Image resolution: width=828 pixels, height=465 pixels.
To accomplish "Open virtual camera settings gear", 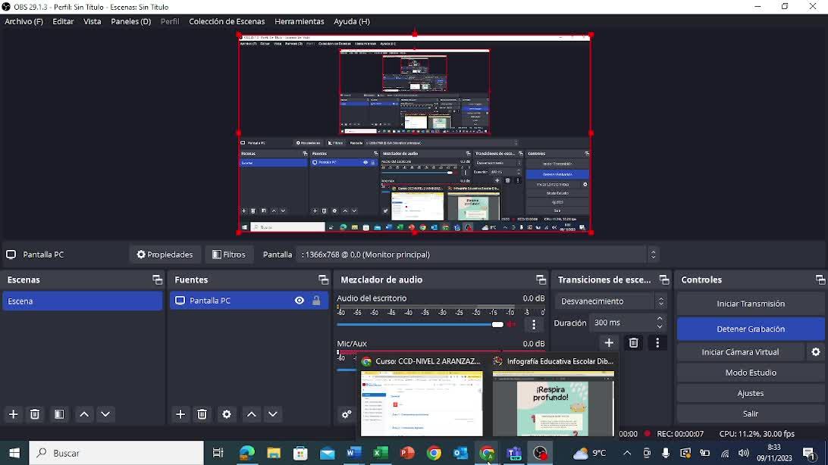I will click(816, 352).
